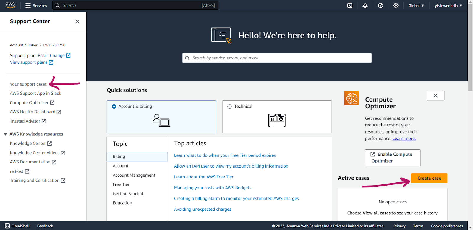The width and height of the screenshot is (473, 230).
Task: Select the Technical radio button
Action: (x=229, y=107)
